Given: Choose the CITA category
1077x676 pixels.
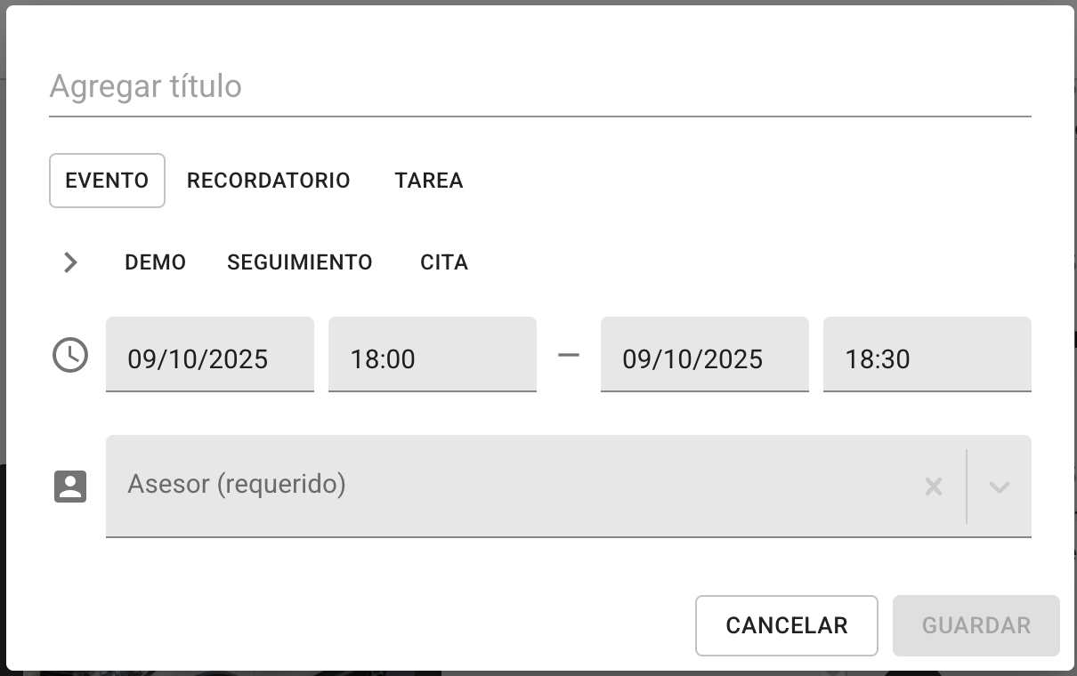Looking at the screenshot, I should pyautogui.click(x=444, y=262).
